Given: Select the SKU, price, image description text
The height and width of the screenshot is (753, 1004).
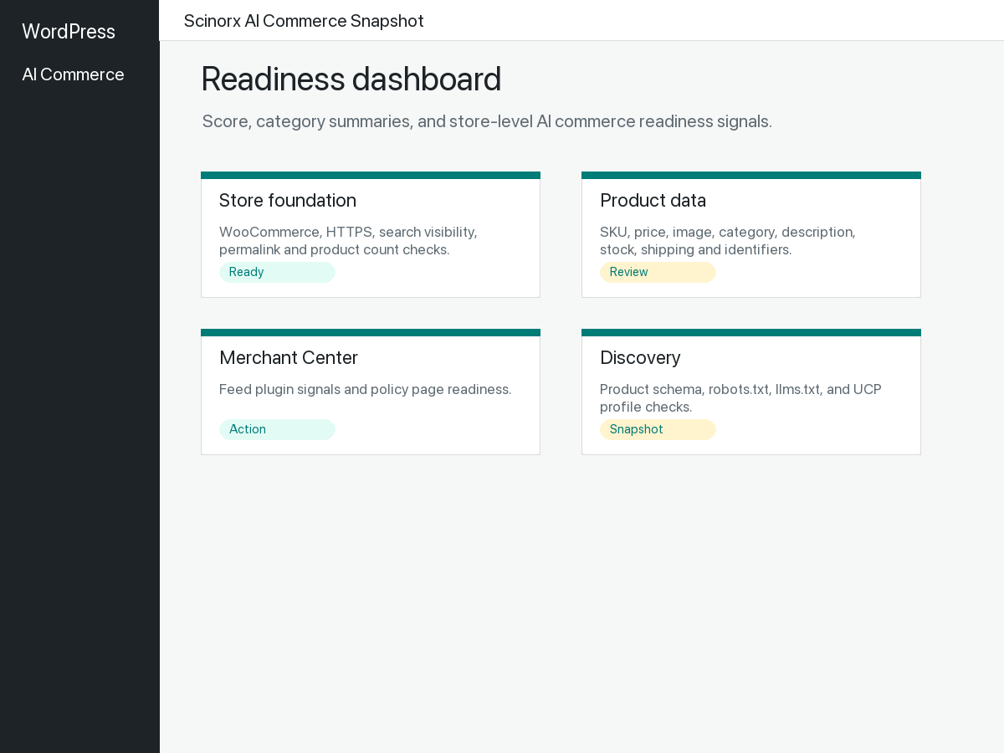Looking at the screenshot, I should click(x=728, y=241).
